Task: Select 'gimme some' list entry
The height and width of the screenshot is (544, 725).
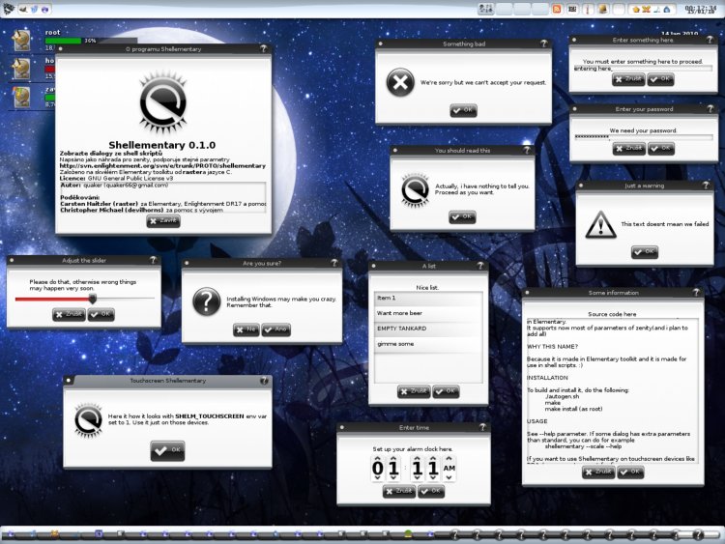Action: 427,344
